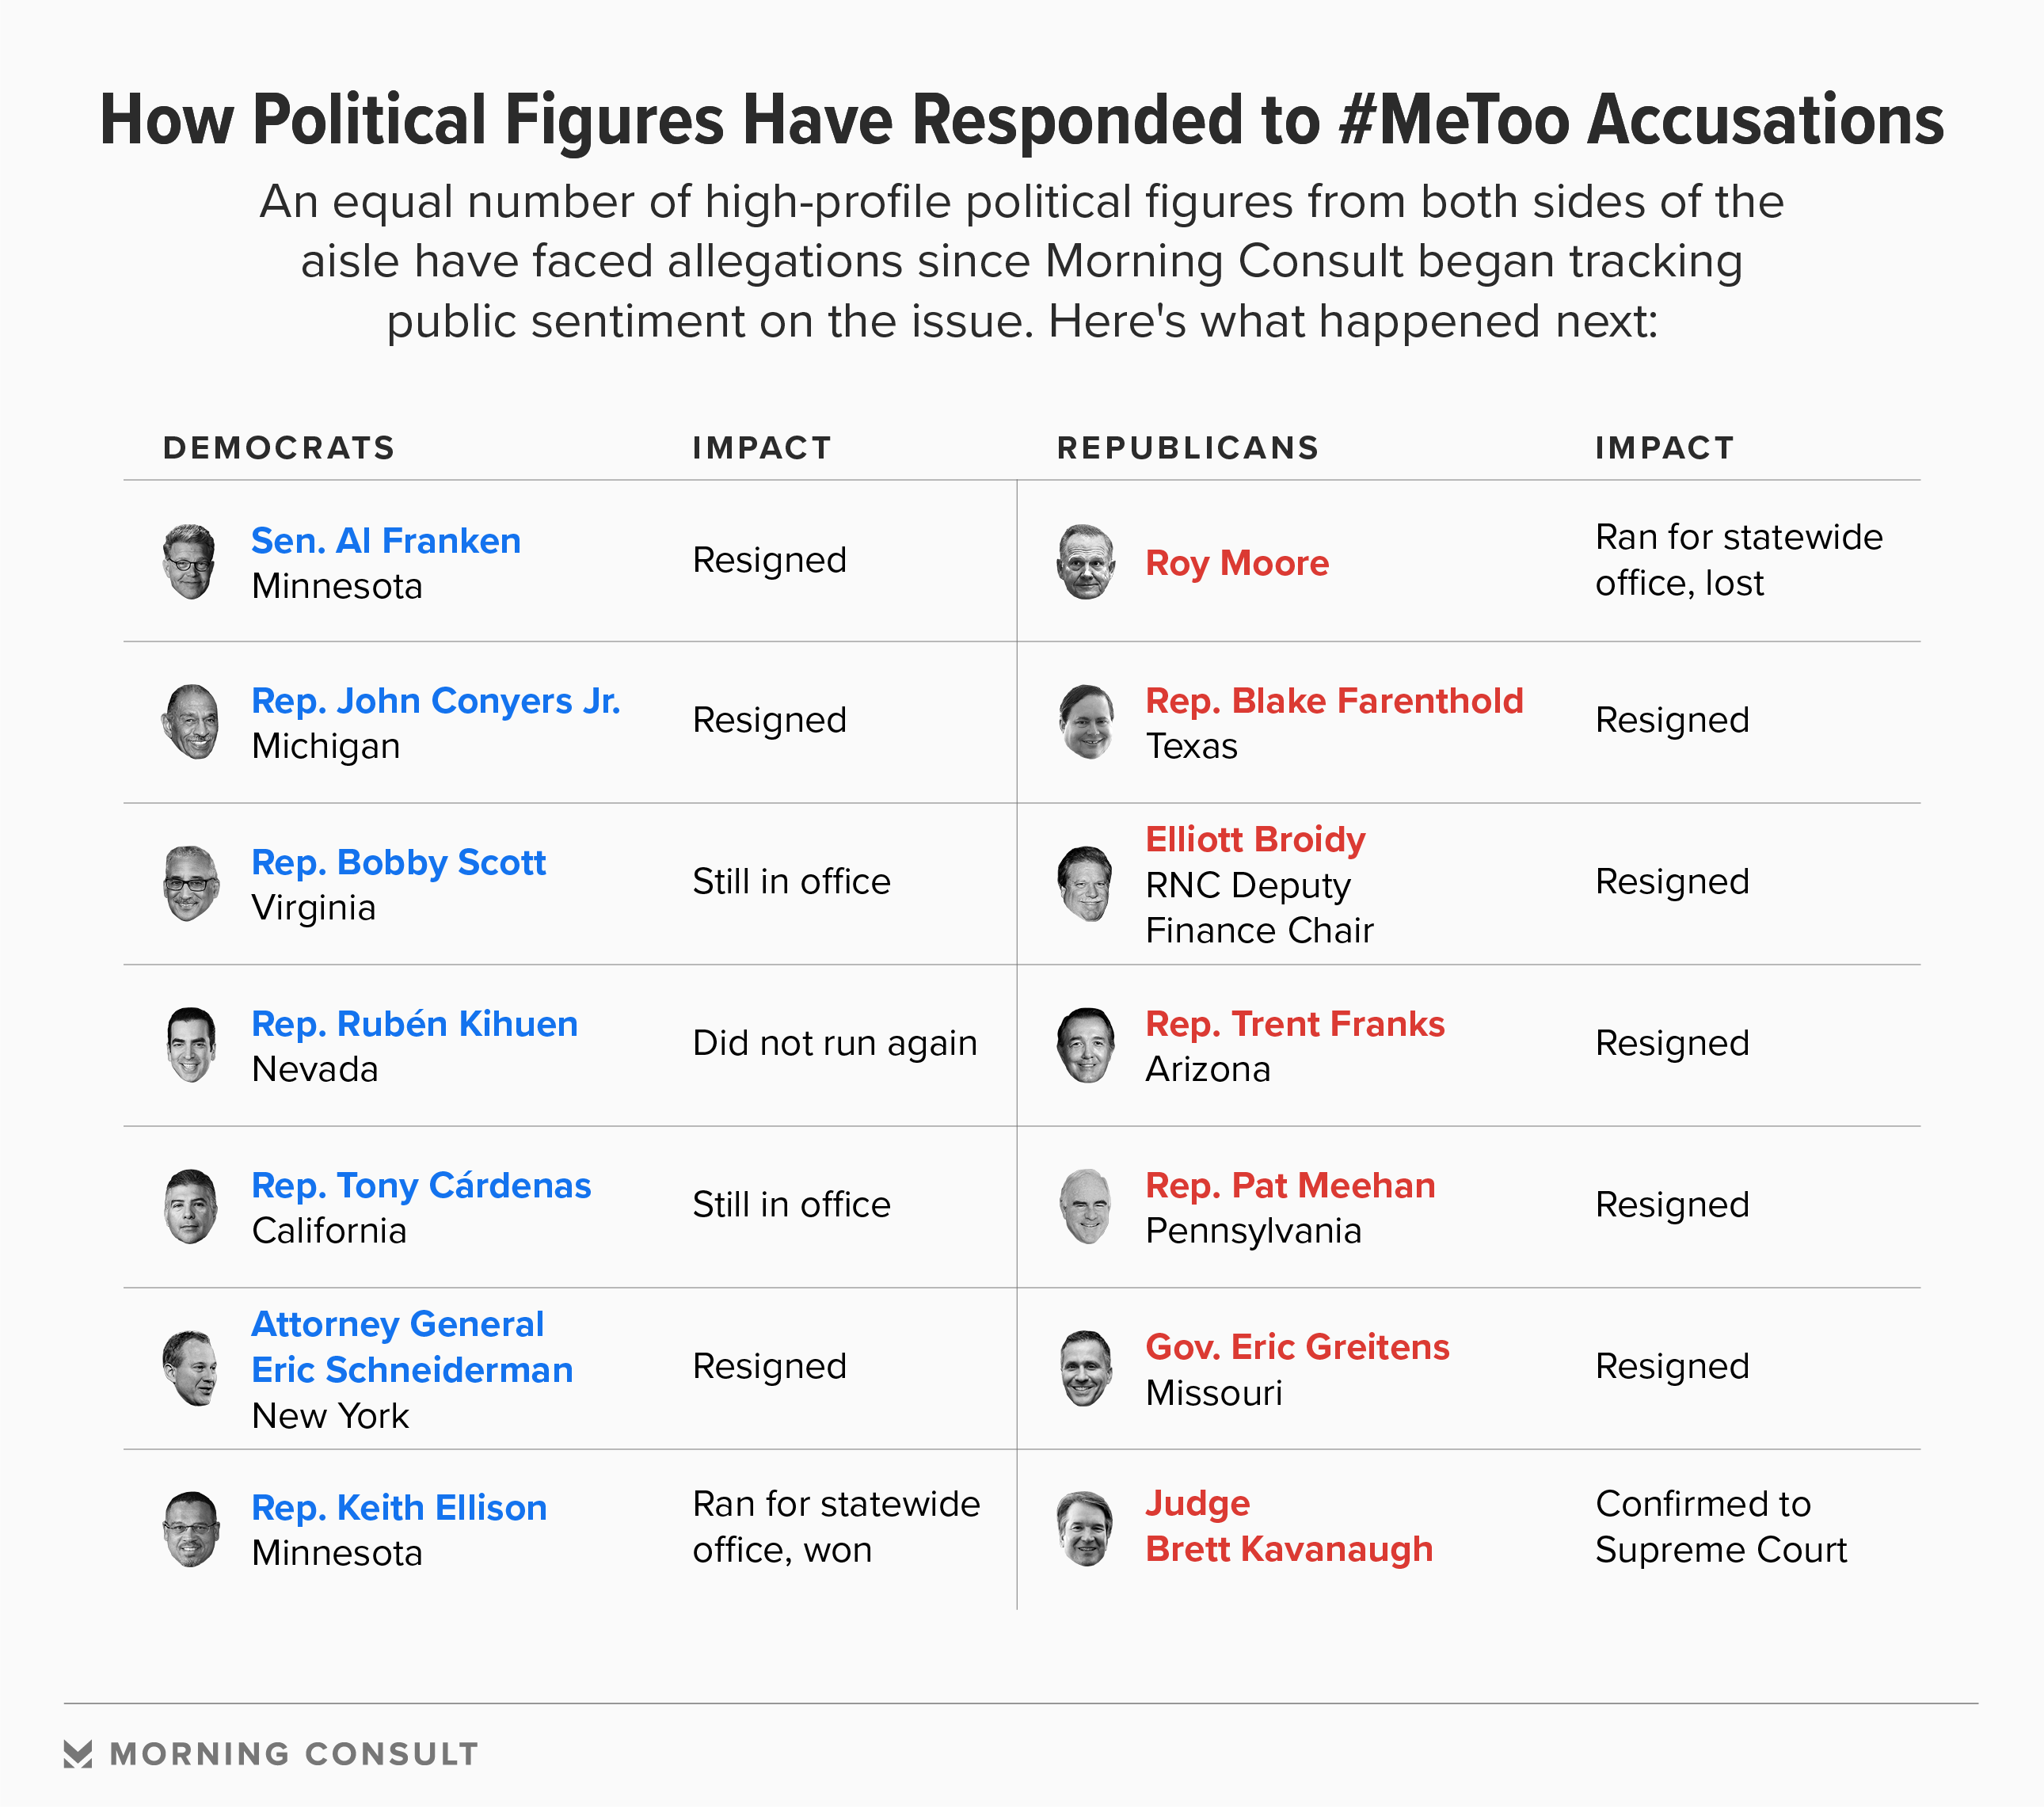Click the MORNING CONSULT footer text
The width and height of the screenshot is (2044, 1808).
click(294, 1754)
